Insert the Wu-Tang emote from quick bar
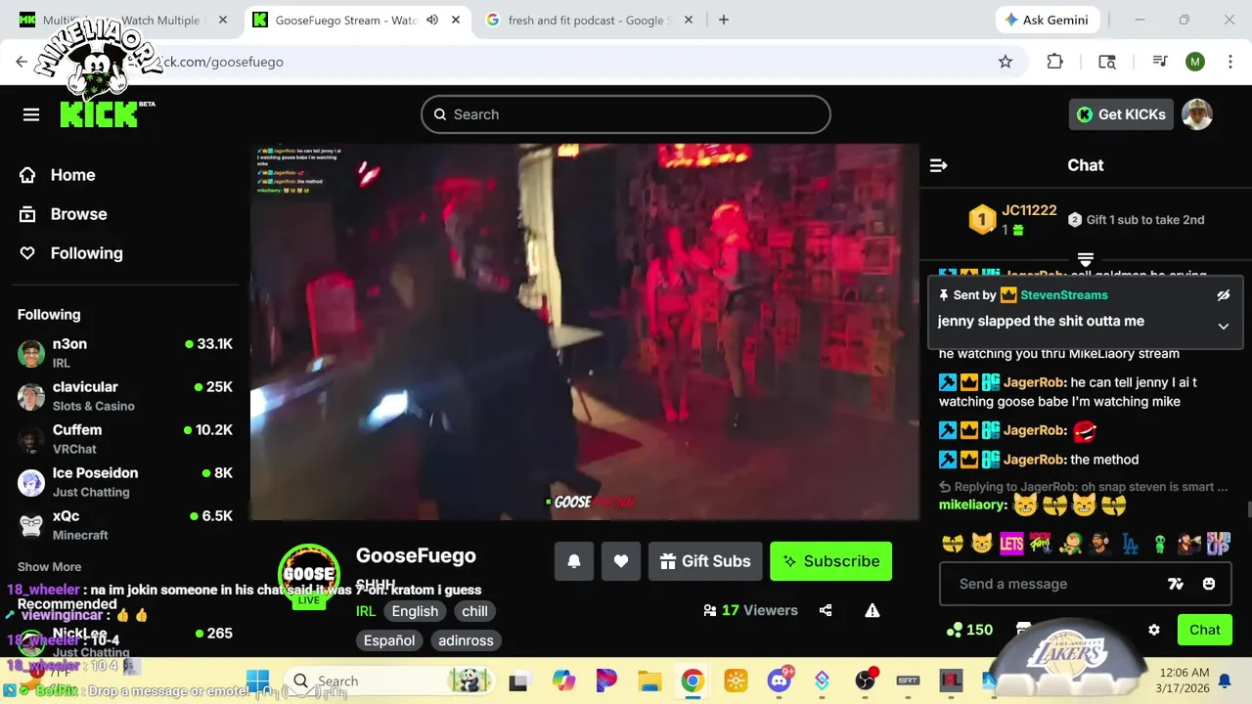The height and width of the screenshot is (704, 1252). pyautogui.click(x=954, y=543)
